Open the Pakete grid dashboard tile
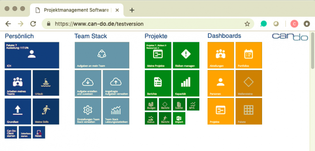315x151 pixels. (x=249, y=111)
